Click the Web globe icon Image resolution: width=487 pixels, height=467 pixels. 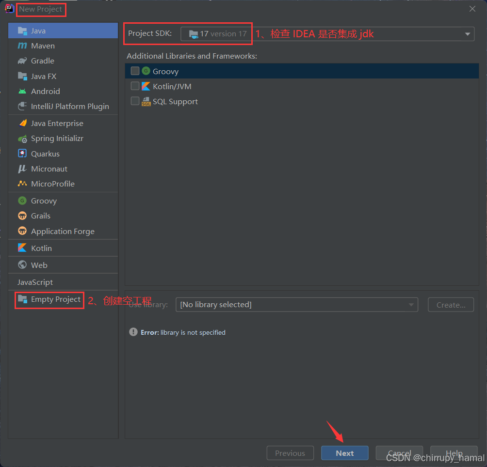pos(22,265)
